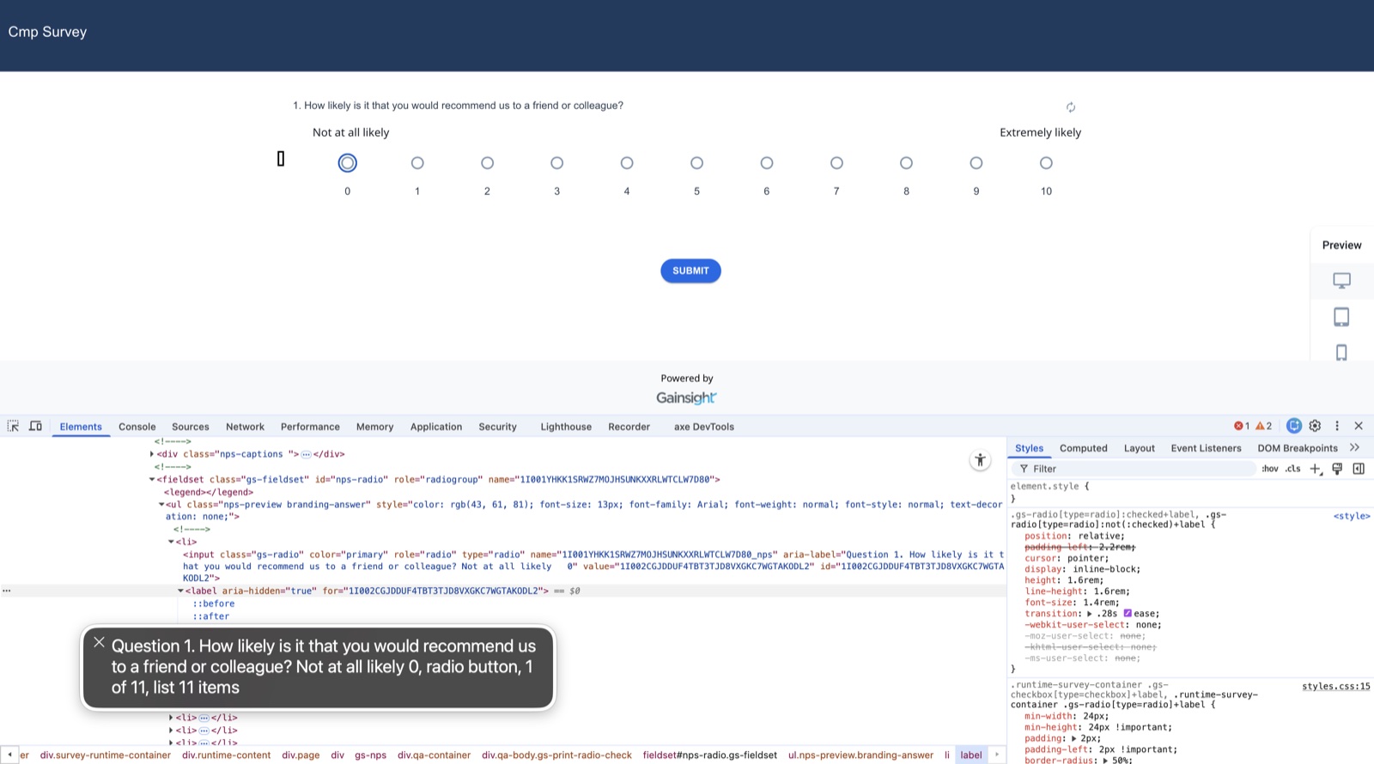Expand the padding property triangle

[1073, 738]
